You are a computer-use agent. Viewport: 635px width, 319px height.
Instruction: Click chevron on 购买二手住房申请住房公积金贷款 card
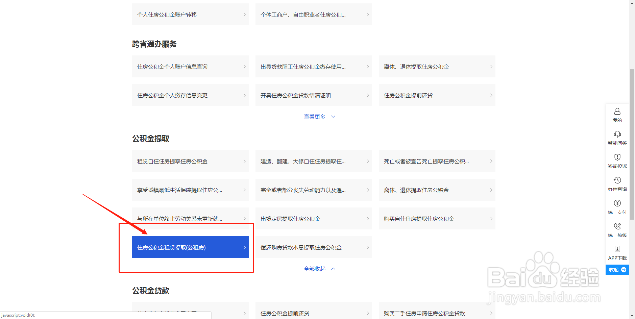(x=491, y=313)
